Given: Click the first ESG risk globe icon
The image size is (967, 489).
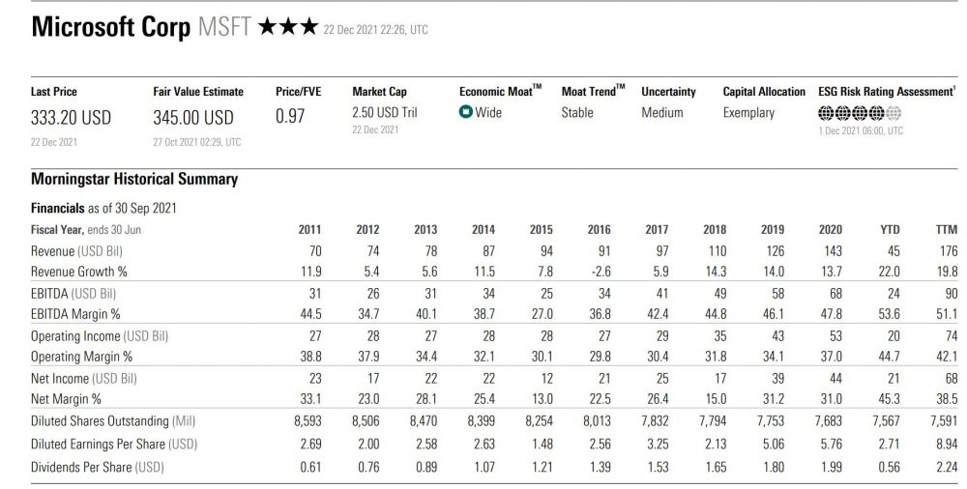Looking at the screenshot, I should click(x=826, y=113).
